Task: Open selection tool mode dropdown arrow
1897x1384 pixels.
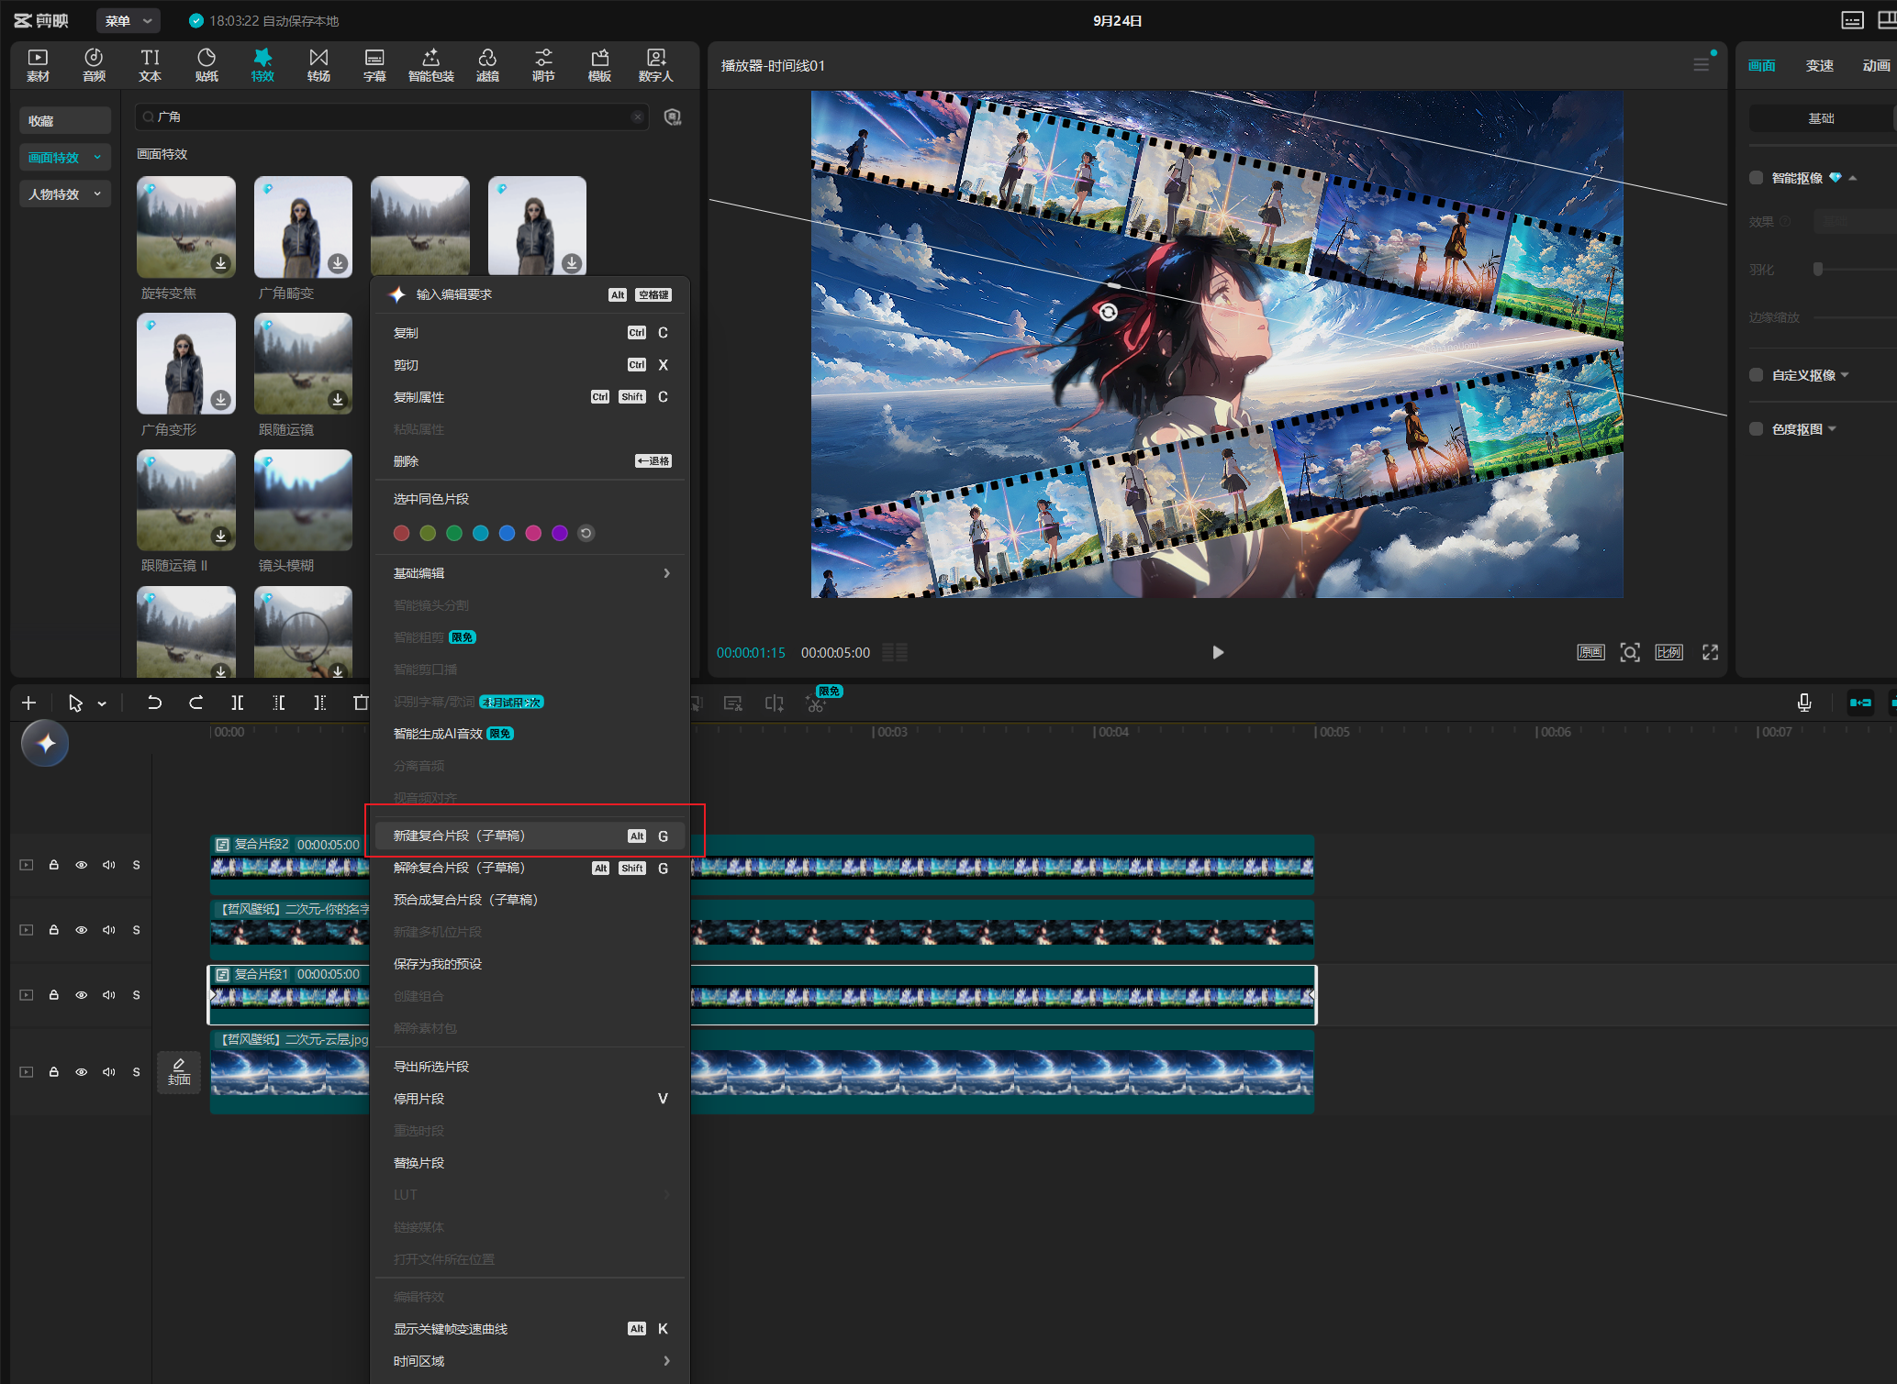Action: pos(102,703)
